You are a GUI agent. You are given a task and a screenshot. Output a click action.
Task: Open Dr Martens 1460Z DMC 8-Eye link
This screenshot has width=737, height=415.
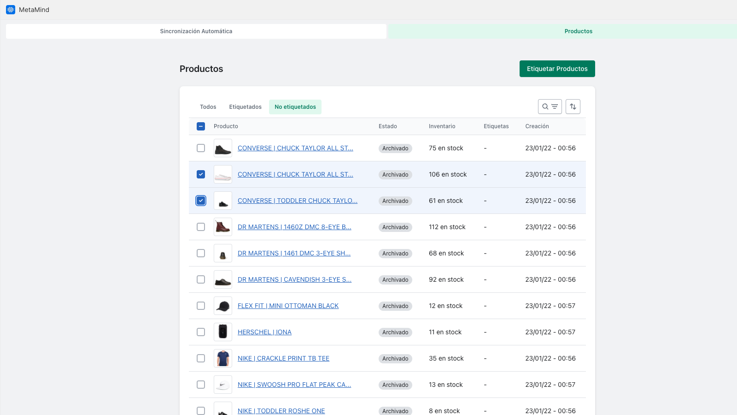click(x=294, y=227)
